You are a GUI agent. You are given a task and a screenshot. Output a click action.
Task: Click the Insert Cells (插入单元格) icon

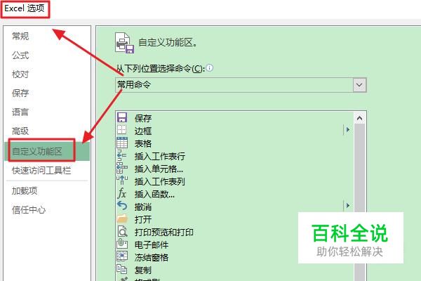[122, 168]
